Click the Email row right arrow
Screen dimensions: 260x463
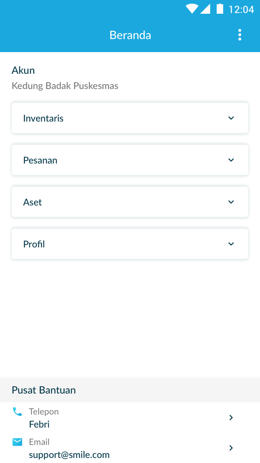(231, 448)
